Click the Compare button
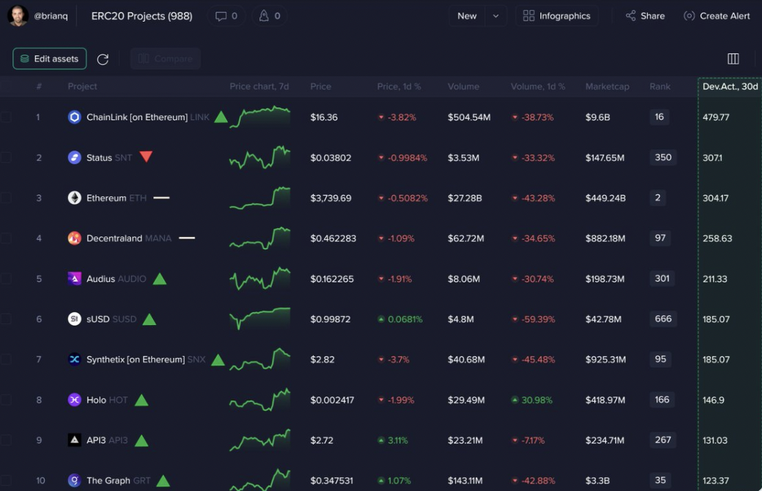Viewport: 762px width, 491px height. pos(165,58)
